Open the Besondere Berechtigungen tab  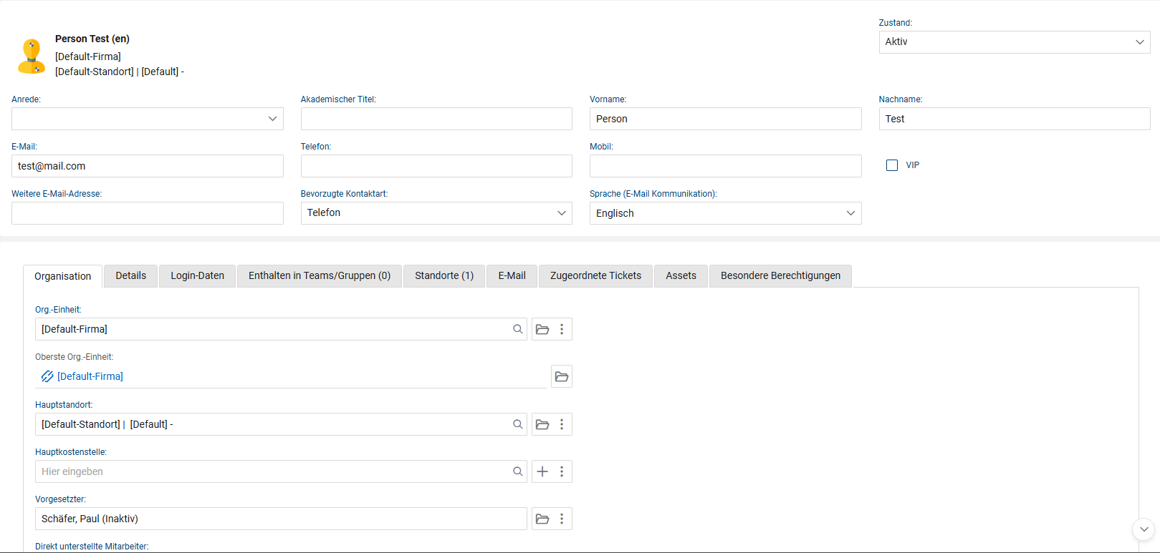click(781, 275)
